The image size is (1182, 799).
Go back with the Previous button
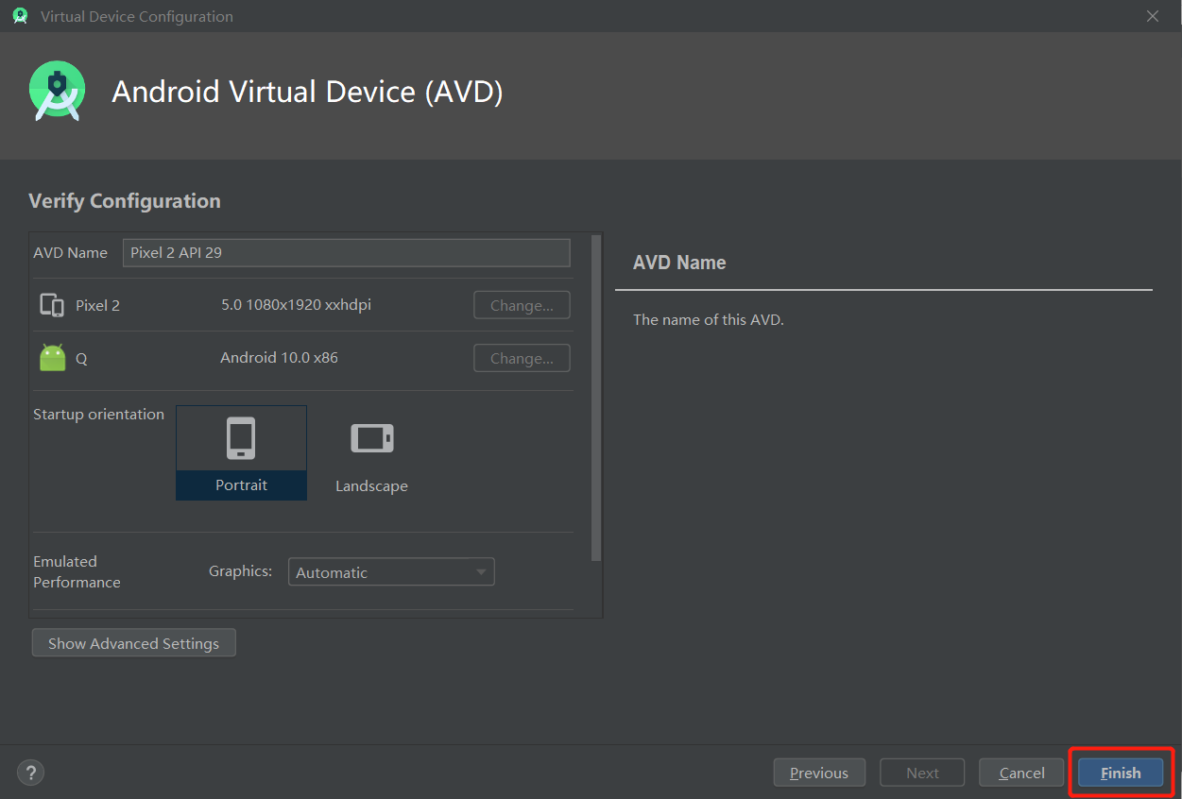coord(819,773)
